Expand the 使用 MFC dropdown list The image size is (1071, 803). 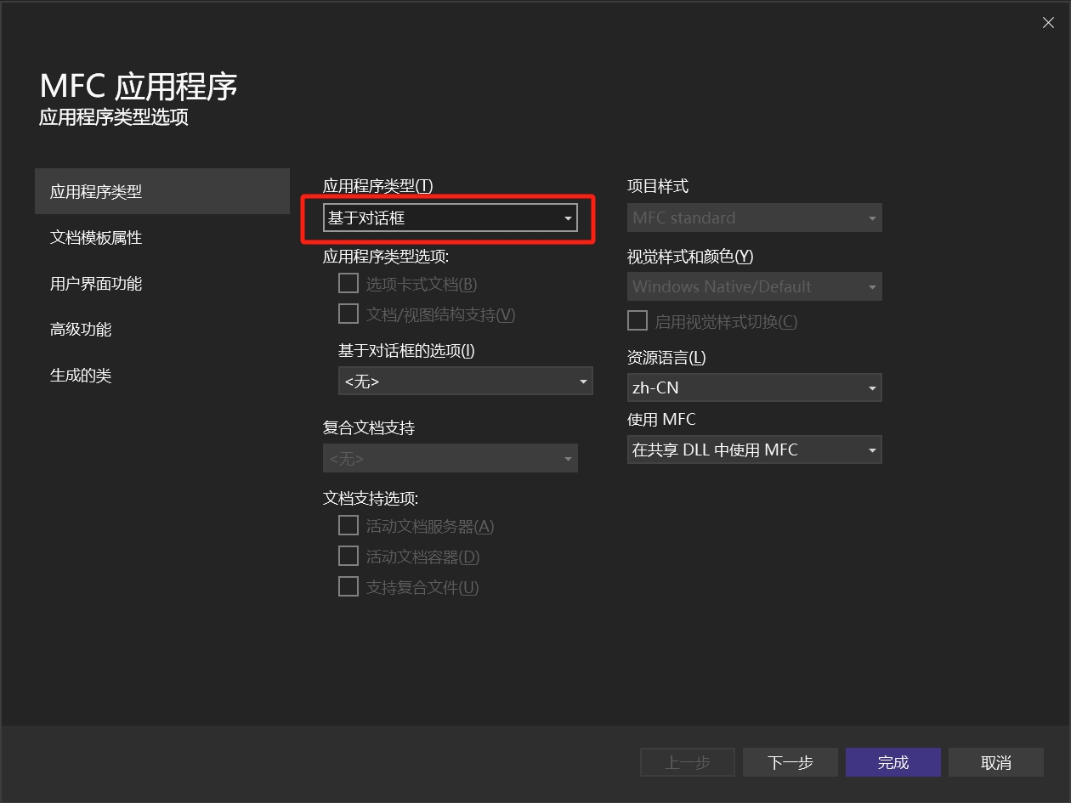tap(754, 450)
